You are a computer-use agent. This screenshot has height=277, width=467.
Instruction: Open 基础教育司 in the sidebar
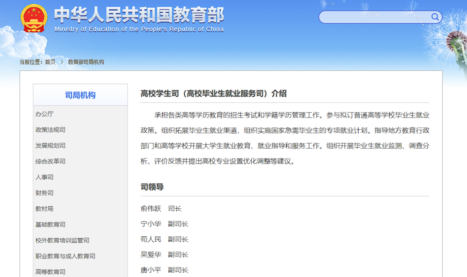click(50, 224)
